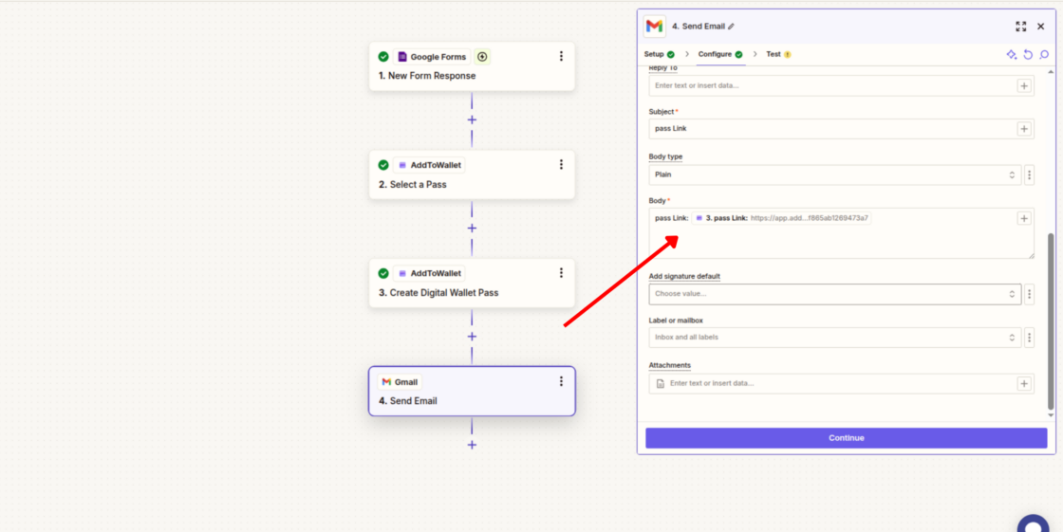Switch to the Setup tab
Viewport: 1063px width, 532px height.
pyautogui.click(x=659, y=54)
